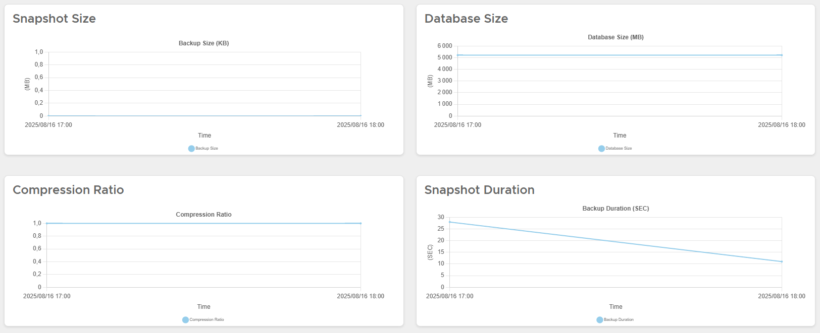Click the ending point of Database Size line
This screenshot has width=820, height=333.
pos(782,55)
